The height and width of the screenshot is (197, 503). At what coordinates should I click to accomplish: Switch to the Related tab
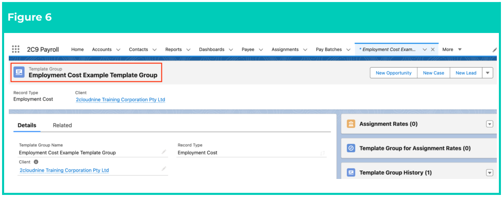pos(62,125)
